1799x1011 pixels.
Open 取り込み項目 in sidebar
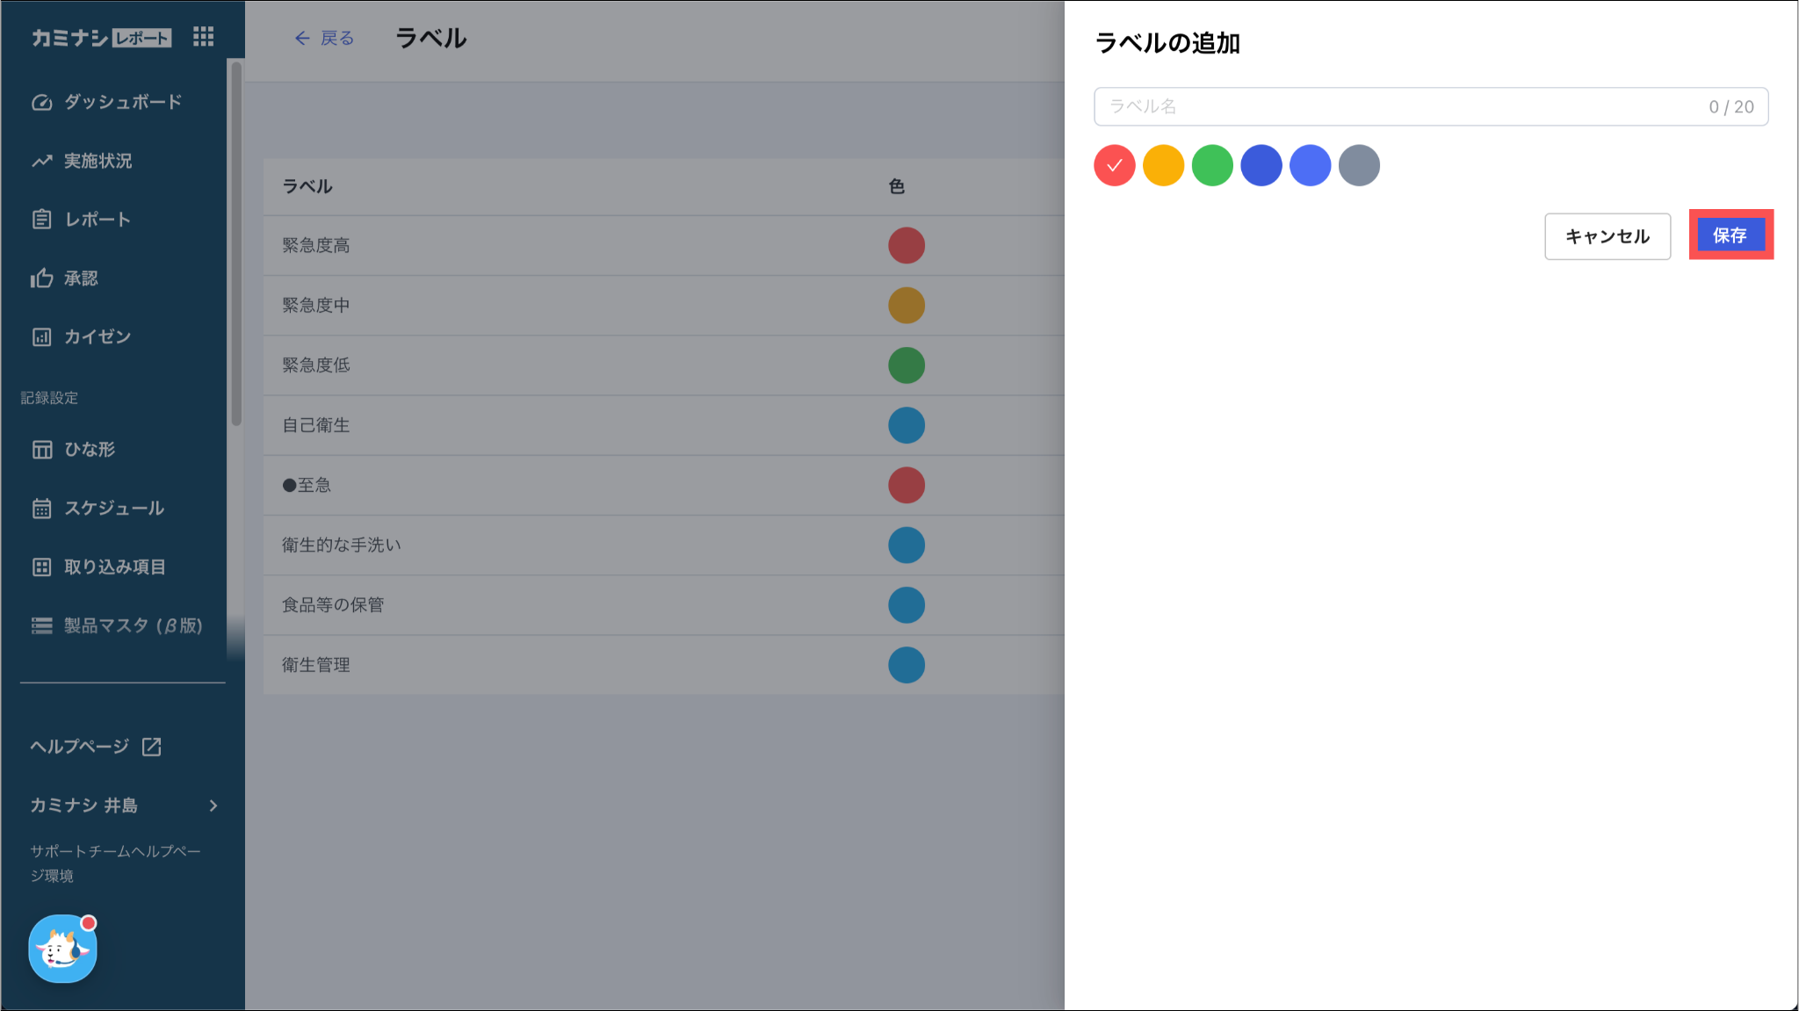[114, 567]
